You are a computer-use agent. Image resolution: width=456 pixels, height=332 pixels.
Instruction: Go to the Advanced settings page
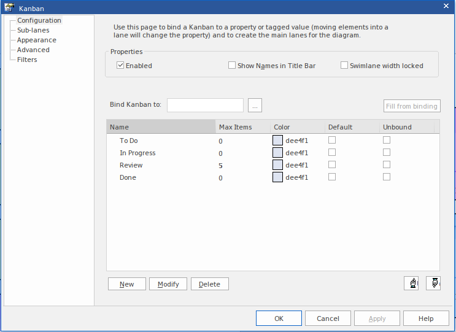pos(33,50)
